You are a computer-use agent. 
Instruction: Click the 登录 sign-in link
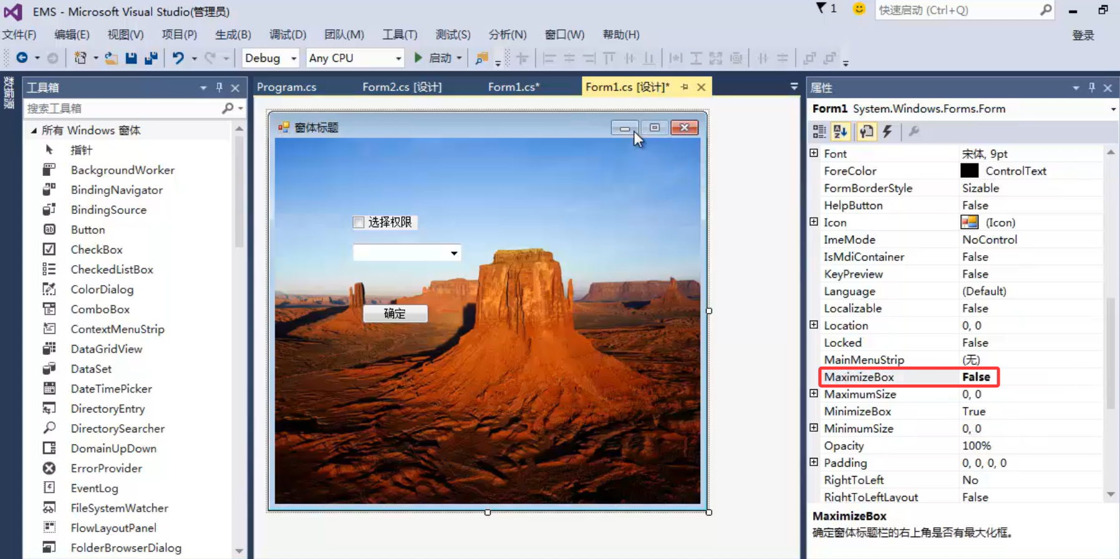(1083, 36)
